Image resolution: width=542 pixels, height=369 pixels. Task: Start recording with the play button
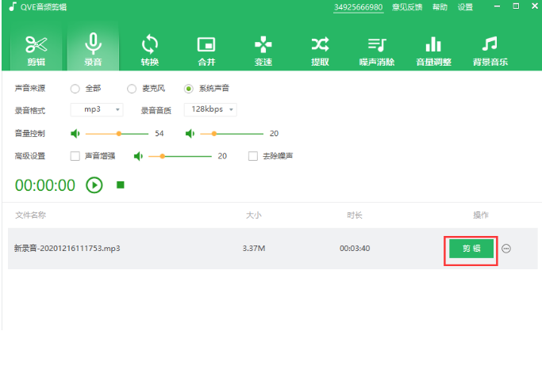(x=94, y=185)
